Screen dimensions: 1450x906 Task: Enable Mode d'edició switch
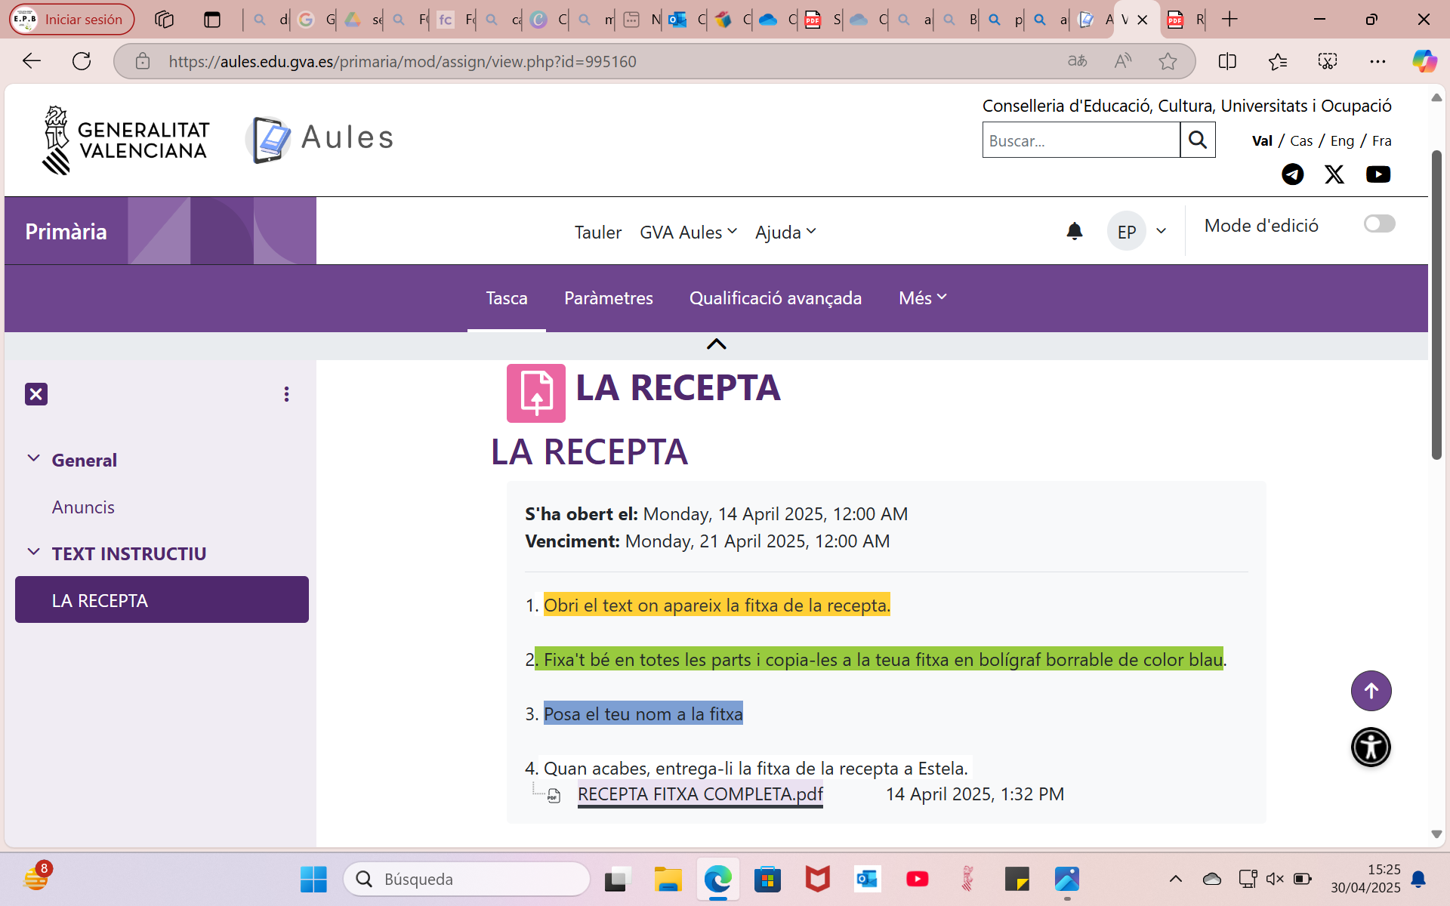click(x=1379, y=223)
